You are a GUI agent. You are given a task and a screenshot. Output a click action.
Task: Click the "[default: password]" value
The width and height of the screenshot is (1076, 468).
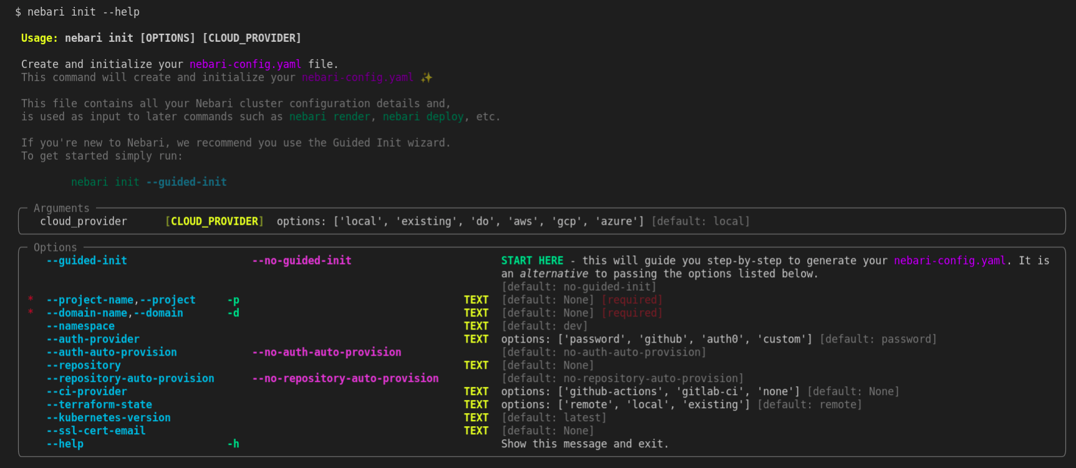tap(878, 339)
